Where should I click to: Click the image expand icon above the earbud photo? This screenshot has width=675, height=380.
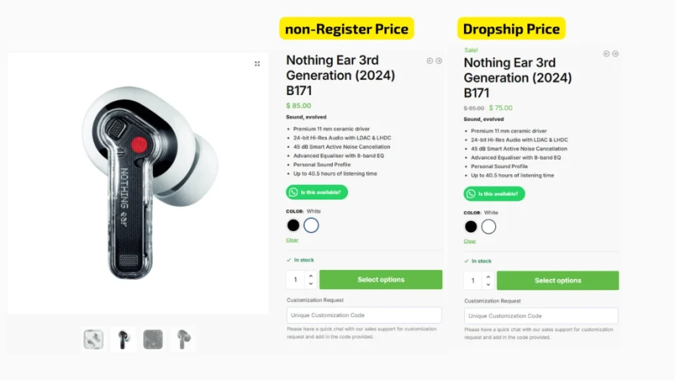257,63
